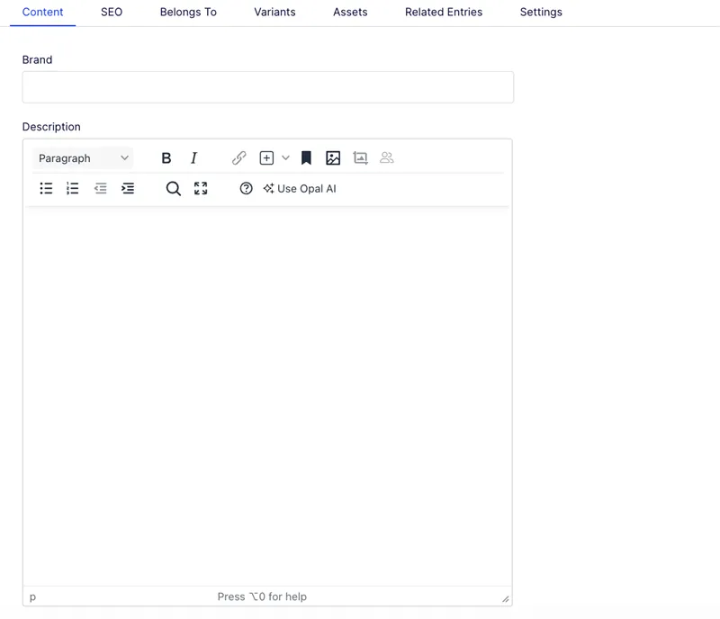Screen dimensions: 720x619
Task: Click the personalization people icon
Action: point(387,158)
